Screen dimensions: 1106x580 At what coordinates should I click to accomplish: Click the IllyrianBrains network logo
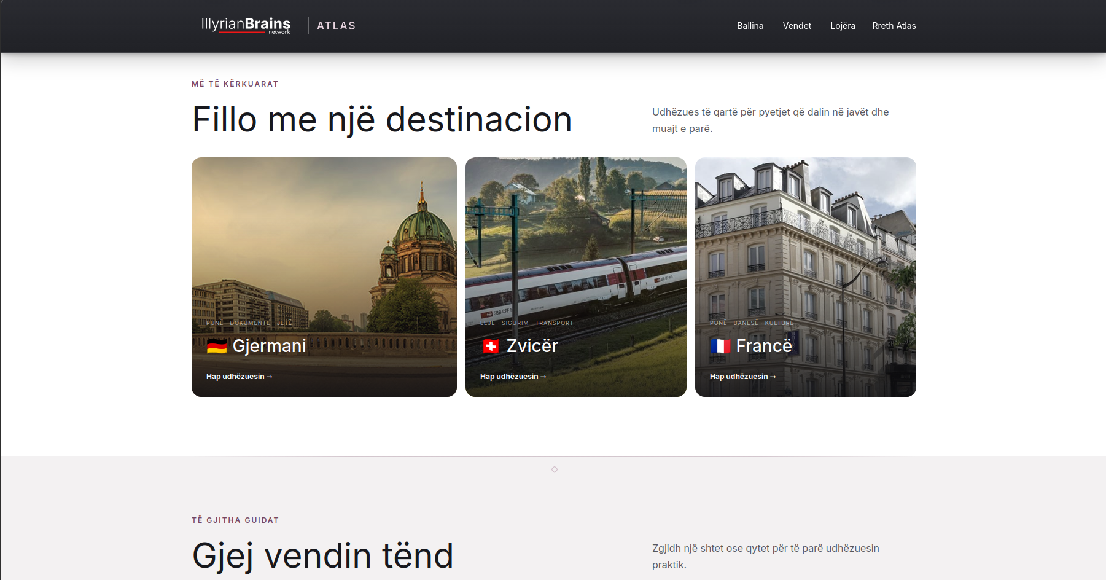pyautogui.click(x=246, y=25)
